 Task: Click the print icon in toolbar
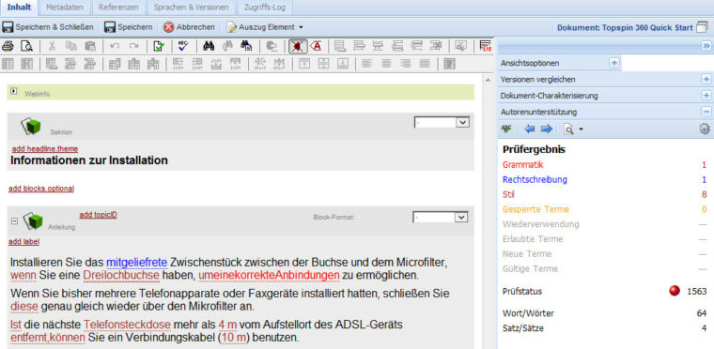point(8,46)
